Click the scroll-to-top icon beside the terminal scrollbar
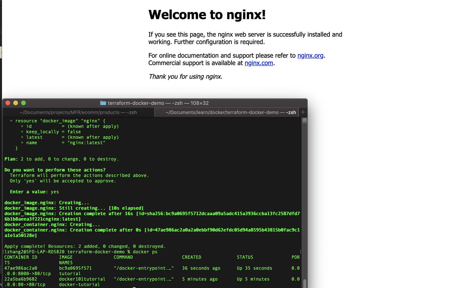 tap(304, 121)
